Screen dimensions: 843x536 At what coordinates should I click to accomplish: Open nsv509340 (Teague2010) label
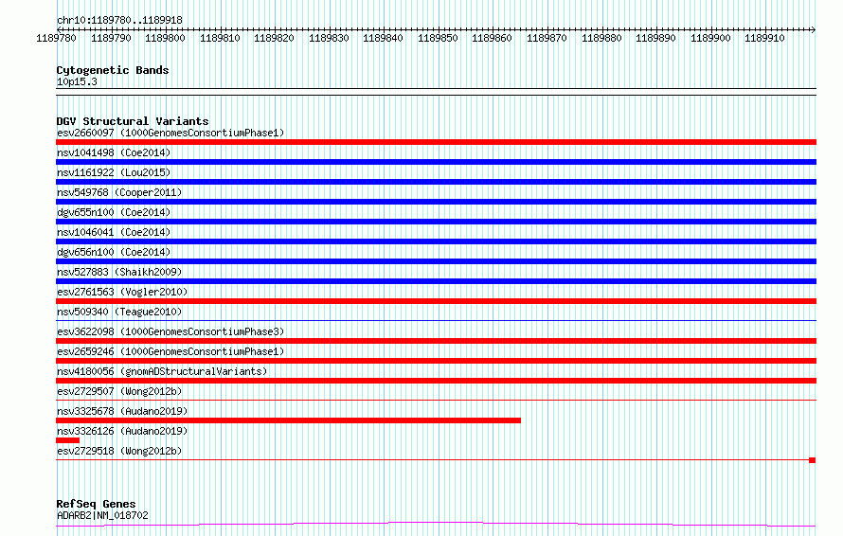pyautogui.click(x=119, y=312)
